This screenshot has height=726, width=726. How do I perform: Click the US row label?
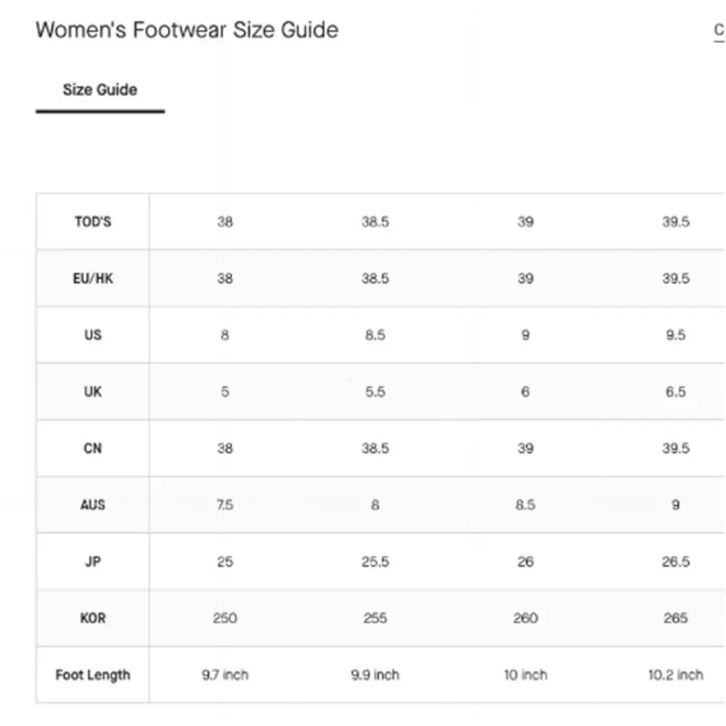pos(93,335)
